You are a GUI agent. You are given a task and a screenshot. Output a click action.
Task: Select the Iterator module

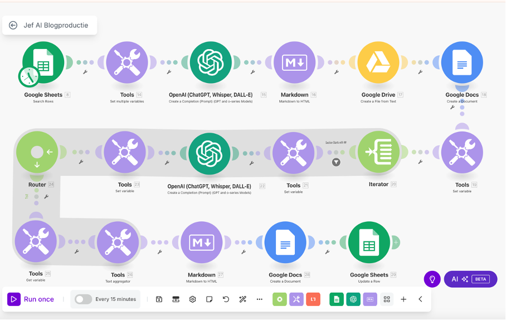(378, 152)
